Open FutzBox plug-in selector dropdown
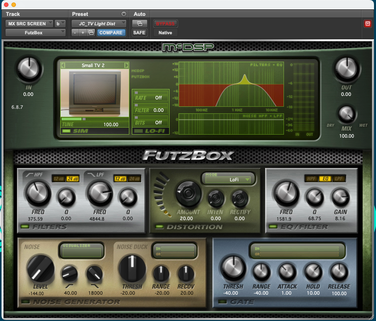This screenshot has height=321, width=376. pos(35,33)
